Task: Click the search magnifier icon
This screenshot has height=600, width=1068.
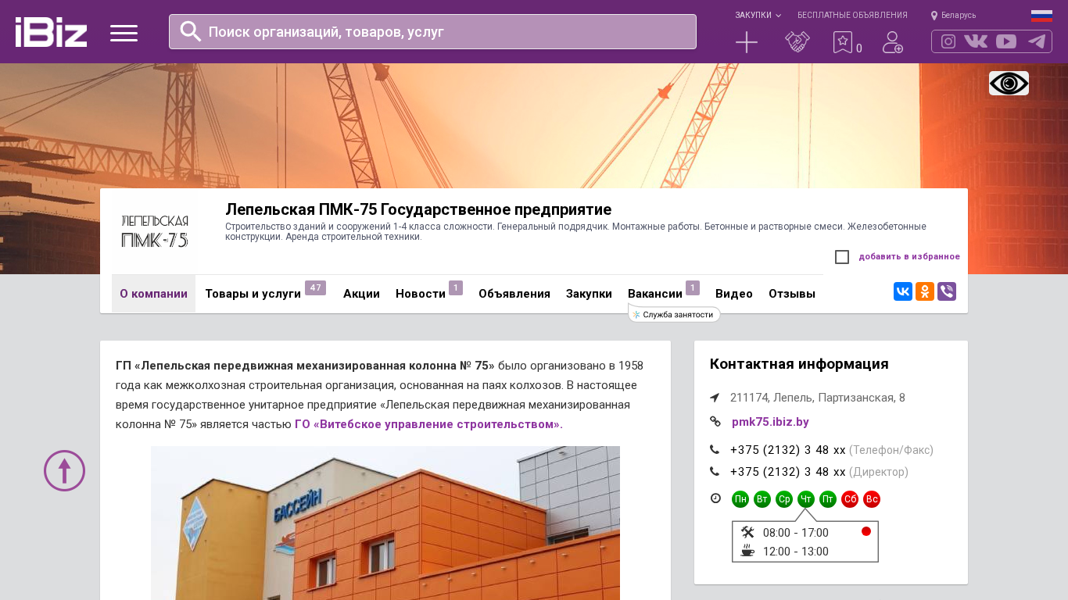Action: [191, 31]
